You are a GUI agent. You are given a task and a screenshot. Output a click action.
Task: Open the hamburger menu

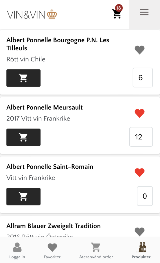click(144, 12)
